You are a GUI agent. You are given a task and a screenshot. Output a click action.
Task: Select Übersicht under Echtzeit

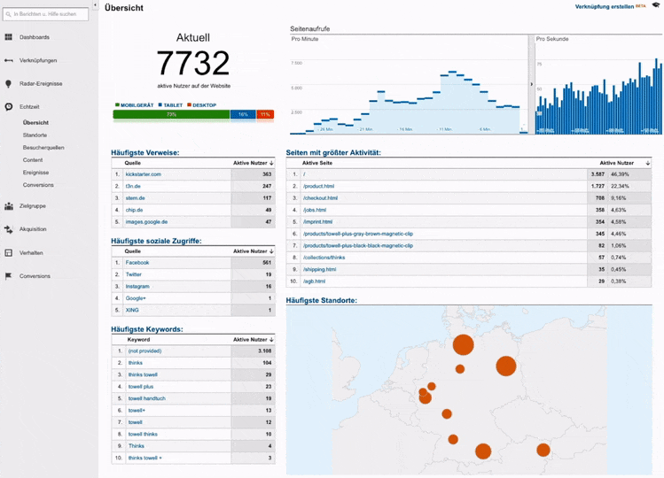click(x=36, y=123)
